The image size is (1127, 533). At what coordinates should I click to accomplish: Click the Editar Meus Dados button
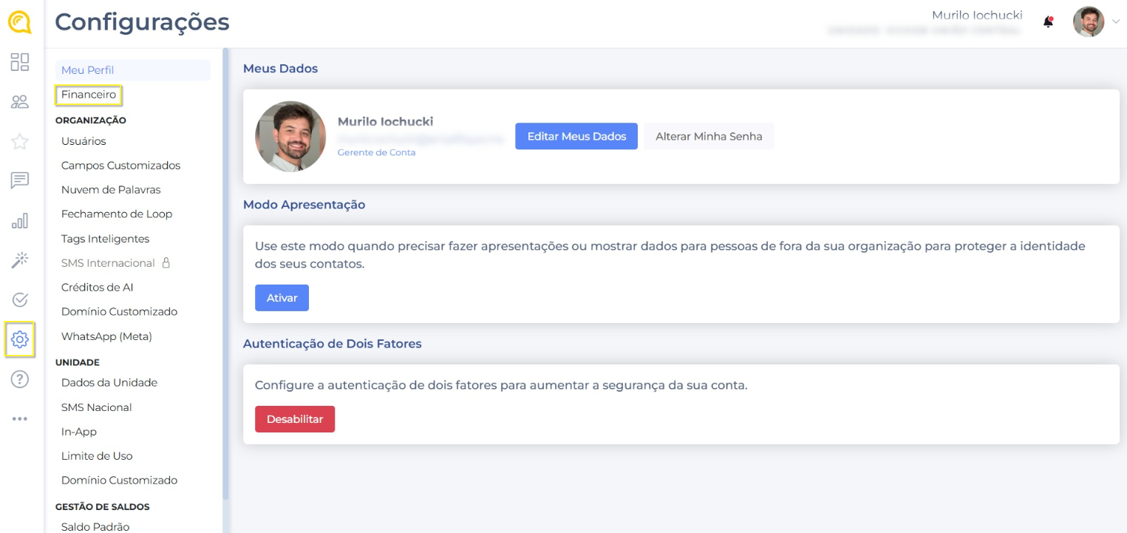pos(576,136)
